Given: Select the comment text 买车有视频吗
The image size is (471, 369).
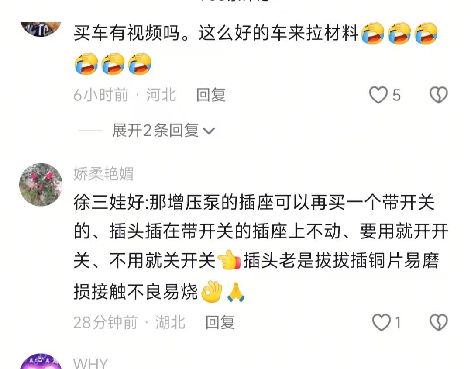Looking at the screenshot, I should (126, 33).
